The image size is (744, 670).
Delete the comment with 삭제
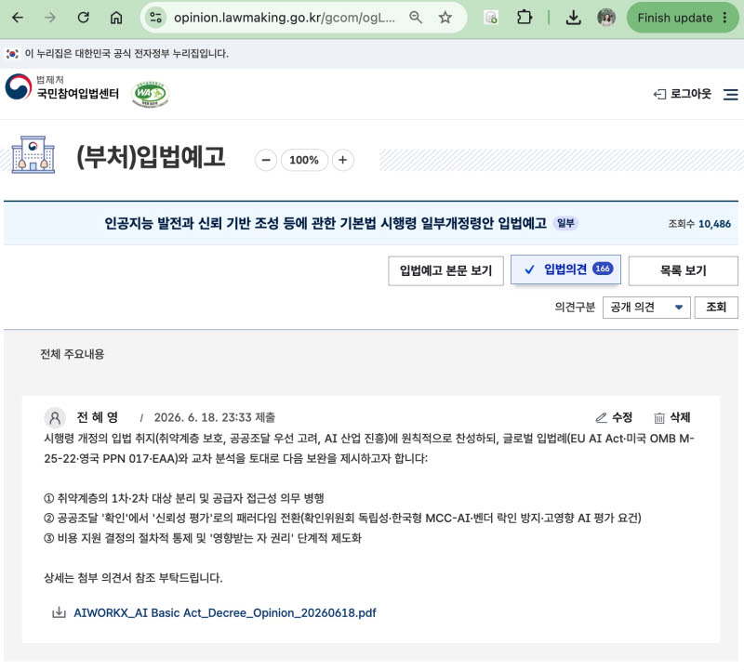click(x=671, y=417)
